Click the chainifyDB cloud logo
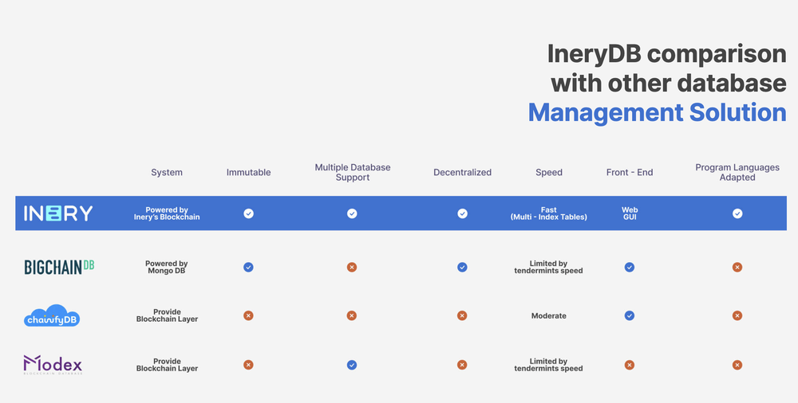This screenshot has width=798, height=403. 52,315
